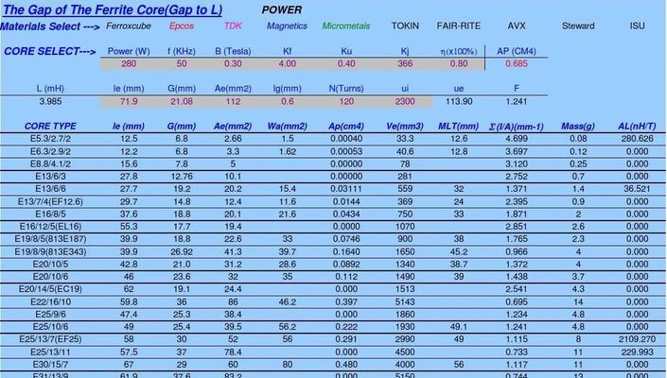The width and height of the screenshot is (667, 378).
Task: Select the AP (CM4) result 0.685
Action: pos(517,63)
